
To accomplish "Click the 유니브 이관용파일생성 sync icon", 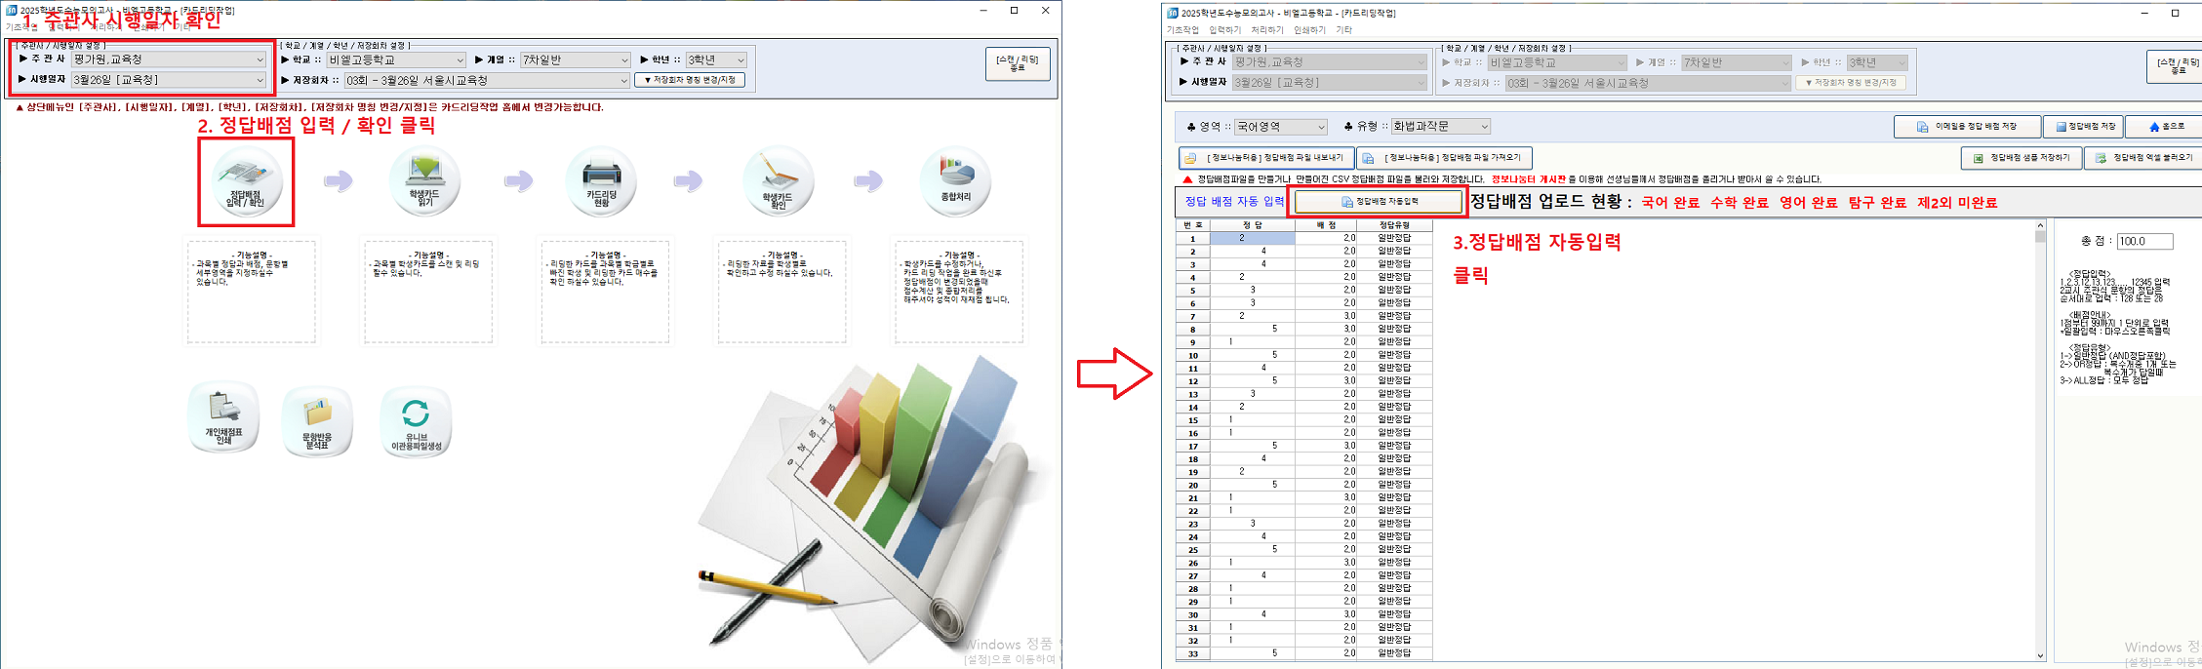I will pos(416,419).
